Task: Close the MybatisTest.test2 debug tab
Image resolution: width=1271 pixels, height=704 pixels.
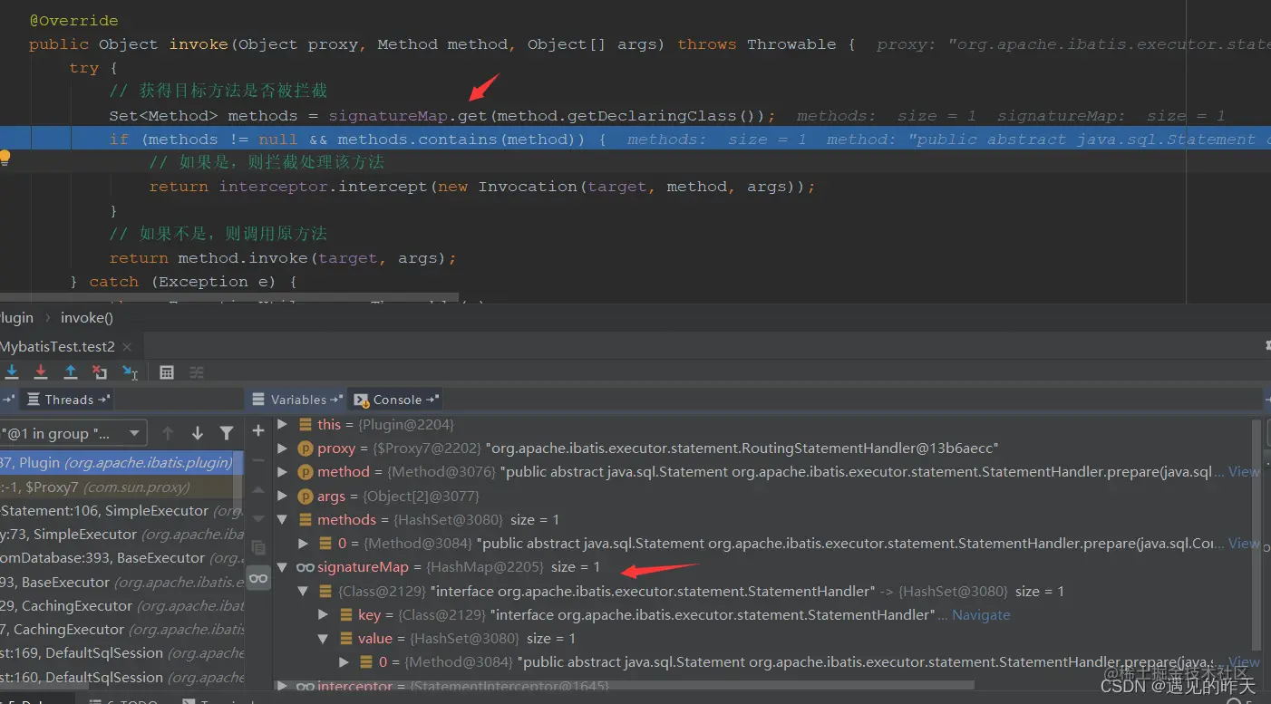Action: pyautogui.click(x=127, y=347)
